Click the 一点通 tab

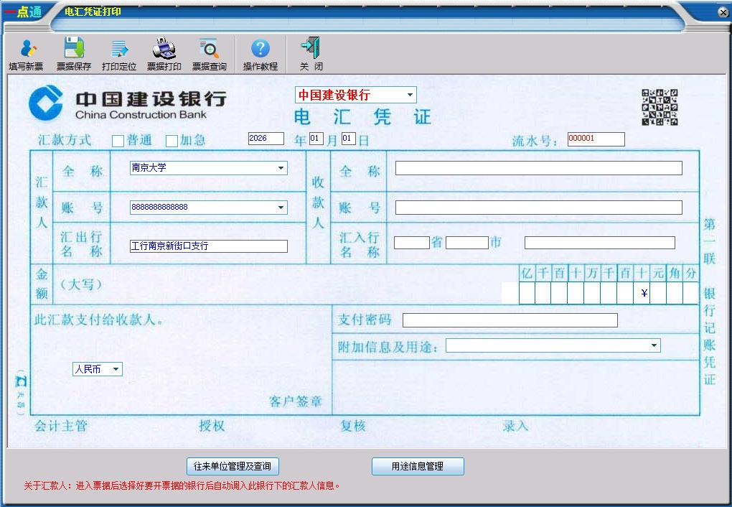(x=24, y=10)
